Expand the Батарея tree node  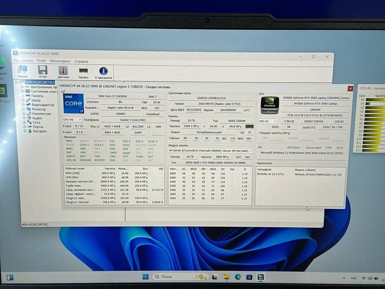coord(25,131)
